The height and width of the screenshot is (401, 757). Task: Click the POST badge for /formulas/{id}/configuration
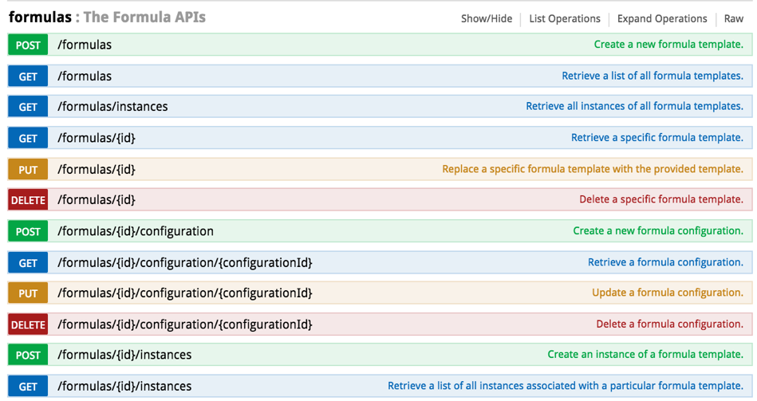[28, 231]
